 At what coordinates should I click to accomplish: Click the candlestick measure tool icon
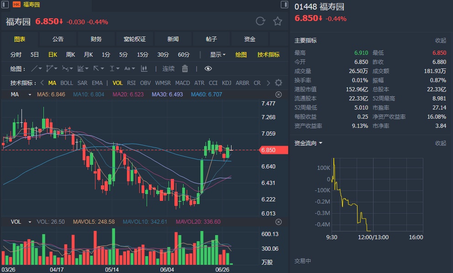tap(144, 68)
